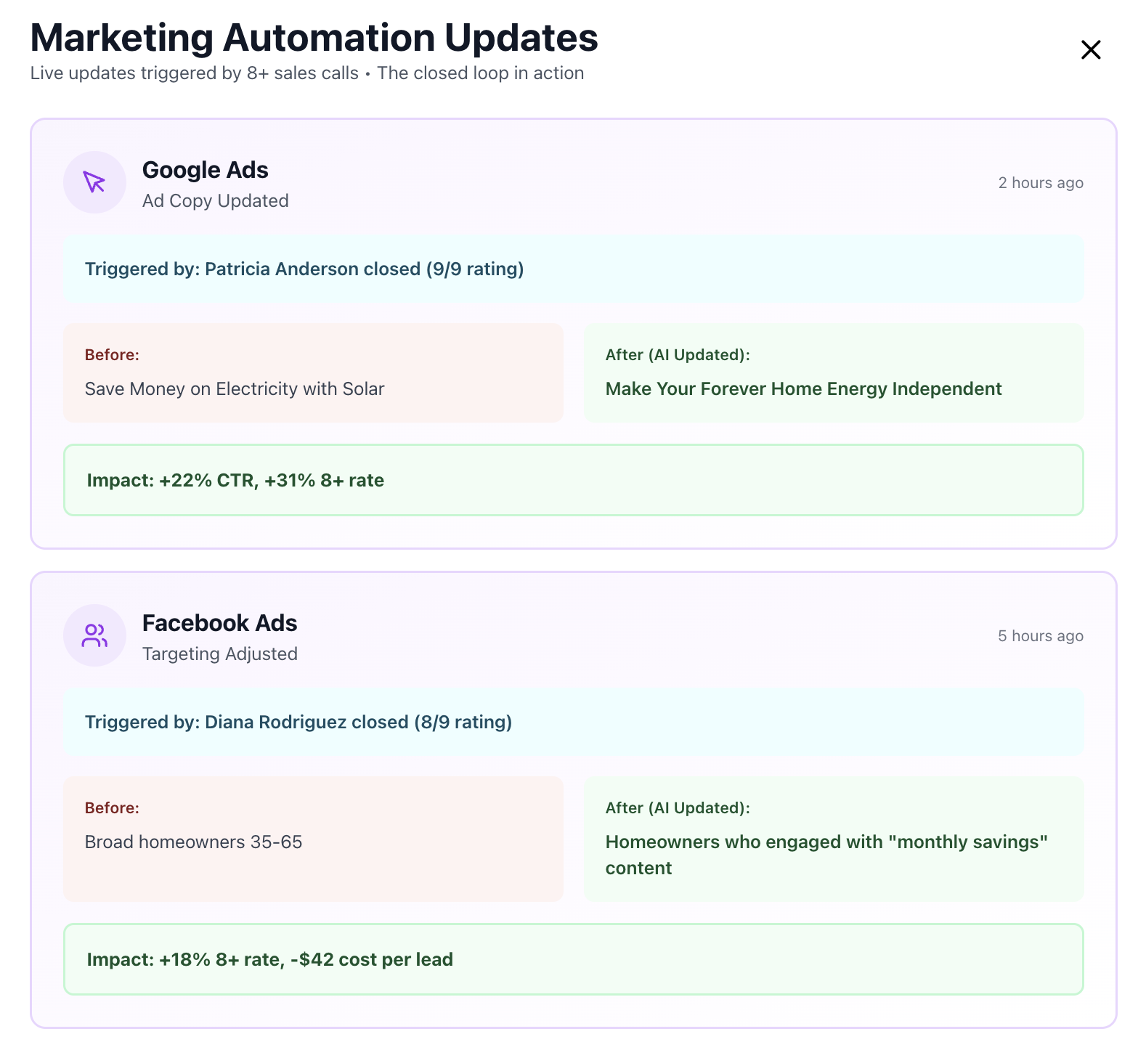This screenshot has height=1050, width=1146.
Task: Click the "Targeting Adjusted" subtitle
Action: (x=220, y=654)
